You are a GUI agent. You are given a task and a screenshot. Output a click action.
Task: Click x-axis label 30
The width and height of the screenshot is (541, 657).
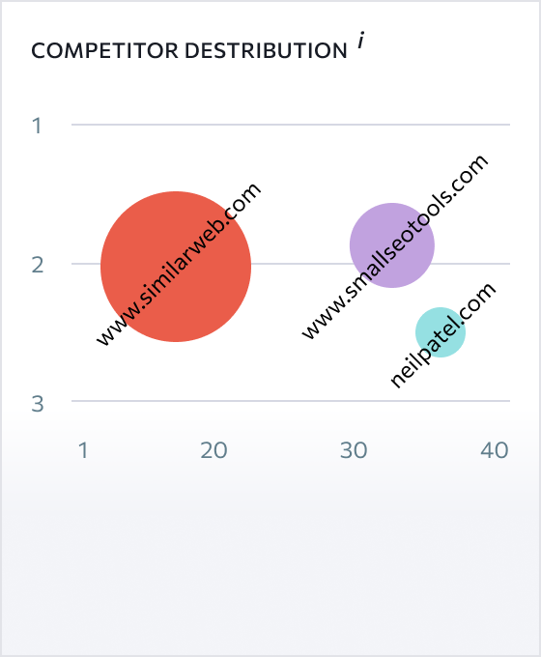click(354, 450)
